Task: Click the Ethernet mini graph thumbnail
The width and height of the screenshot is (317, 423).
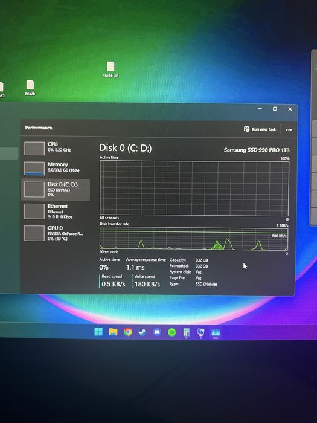Action: tap(34, 211)
